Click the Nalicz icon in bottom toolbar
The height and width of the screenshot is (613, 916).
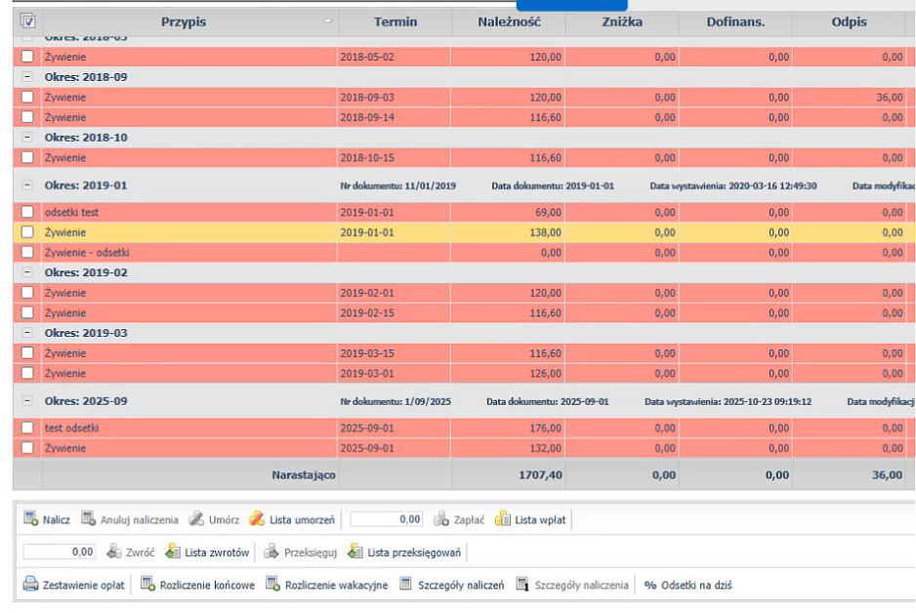(x=30, y=520)
